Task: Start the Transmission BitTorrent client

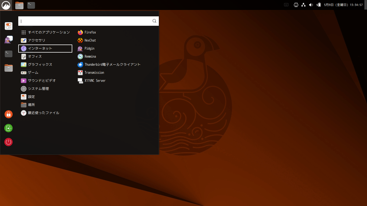Action: click(94, 72)
